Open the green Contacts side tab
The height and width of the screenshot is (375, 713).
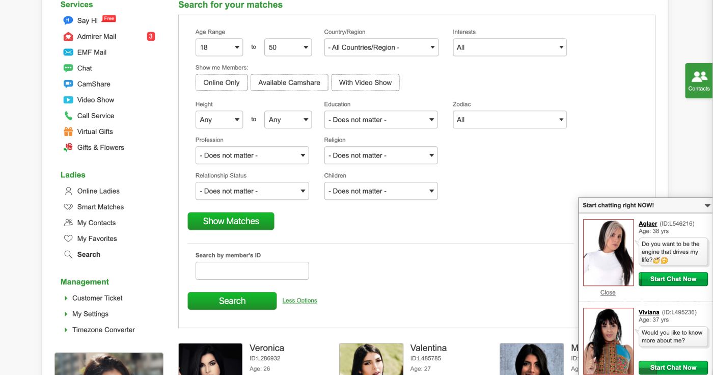699,81
